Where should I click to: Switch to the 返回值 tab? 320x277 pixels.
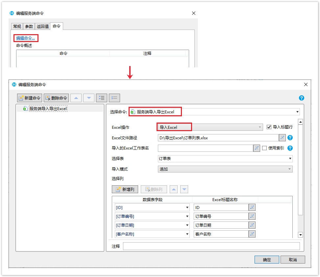[43, 26]
